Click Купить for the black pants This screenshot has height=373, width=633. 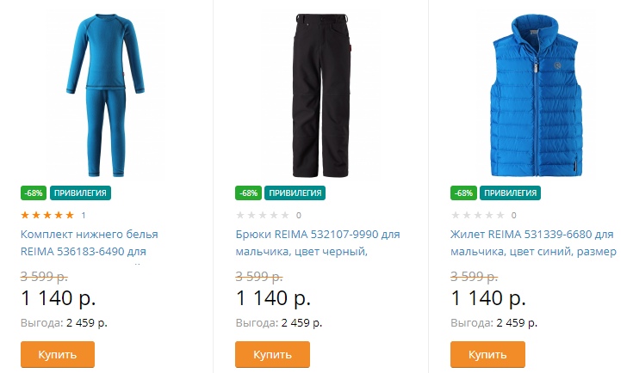[272, 354]
